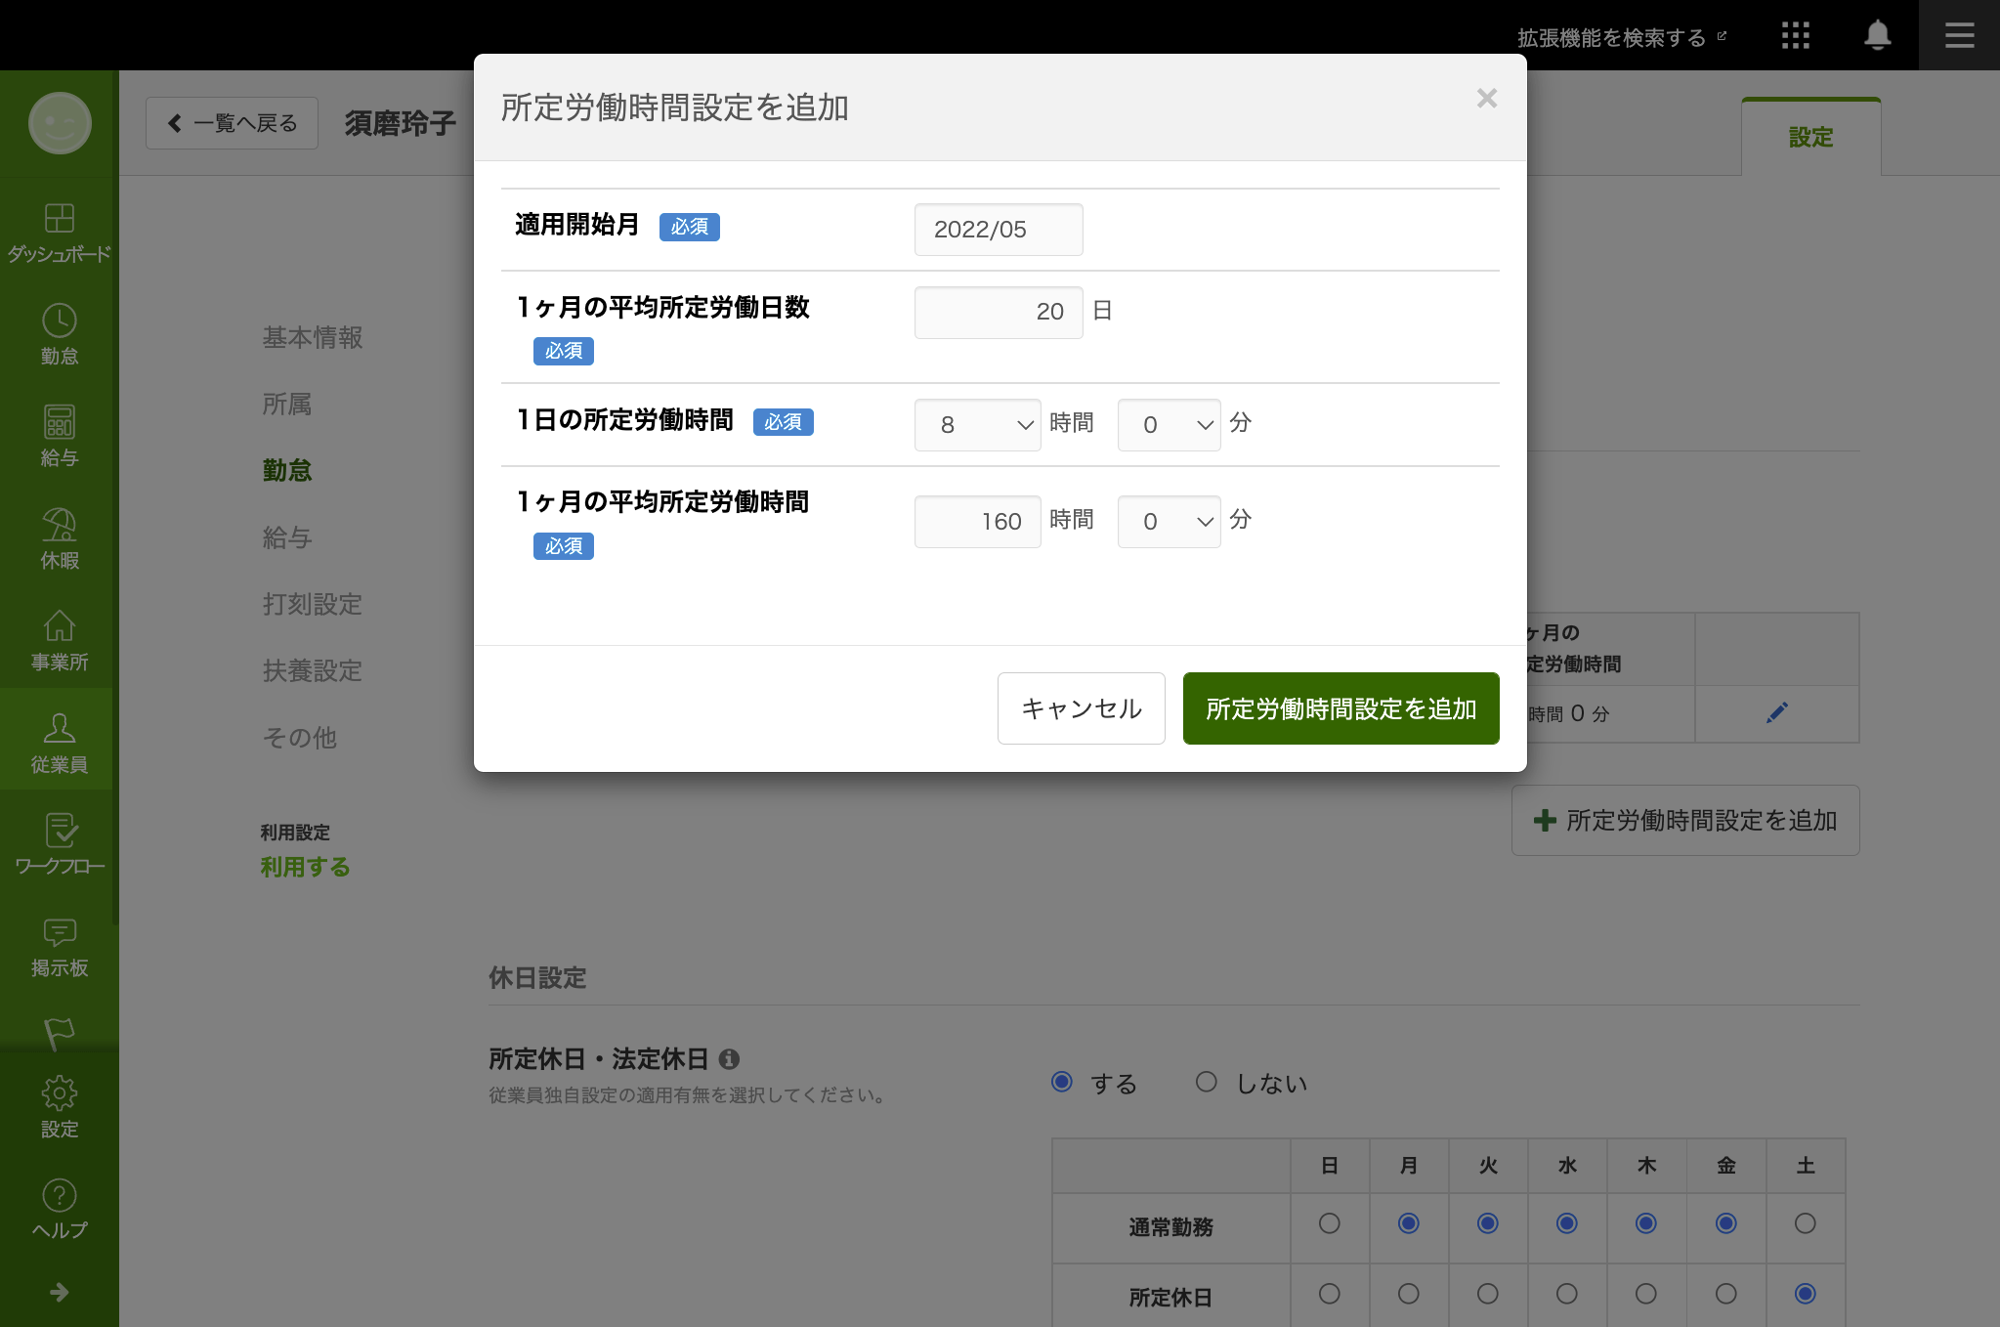This screenshot has height=1327, width=2000.
Task: Open the 休暇 beach umbrella icon
Action: [59, 538]
